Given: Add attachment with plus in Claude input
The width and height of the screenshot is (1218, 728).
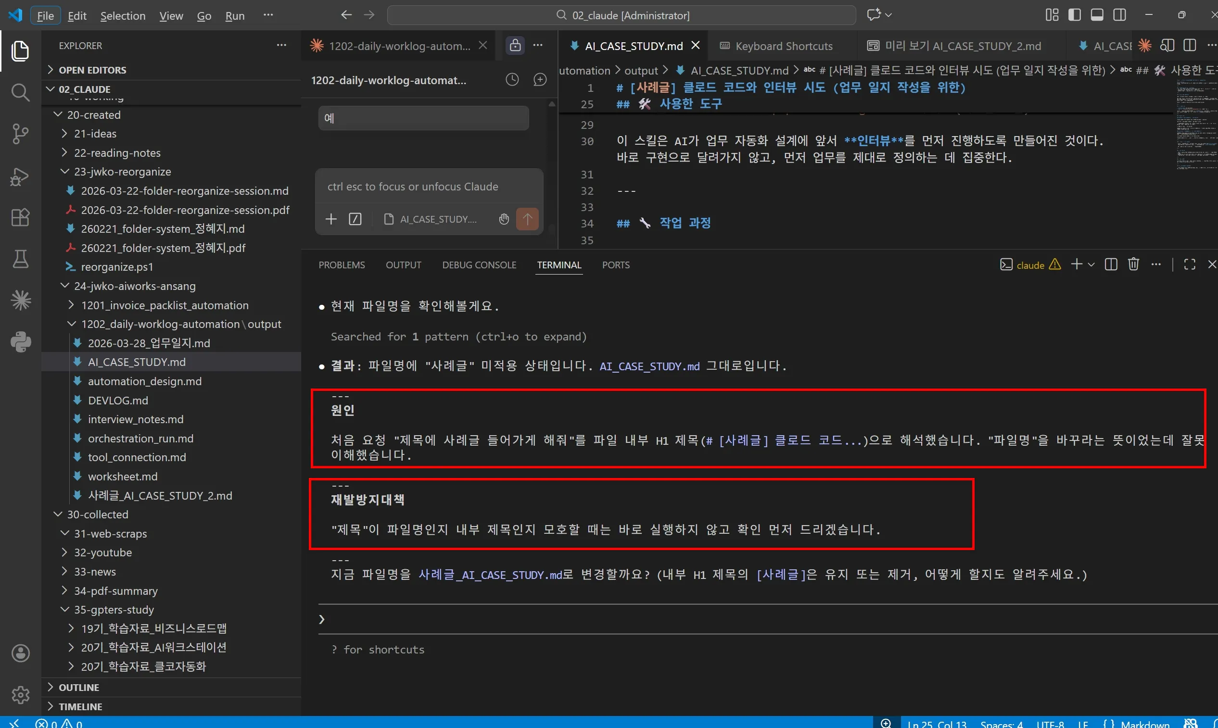Looking at the screenshot, I should 331,219.
